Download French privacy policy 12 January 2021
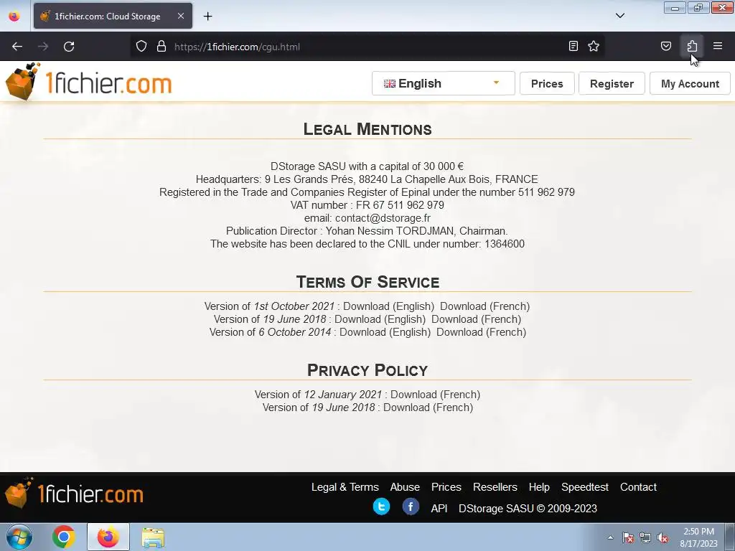Viewport: 735px width, 551px height. pyautogui.click(x=436, y=395)
